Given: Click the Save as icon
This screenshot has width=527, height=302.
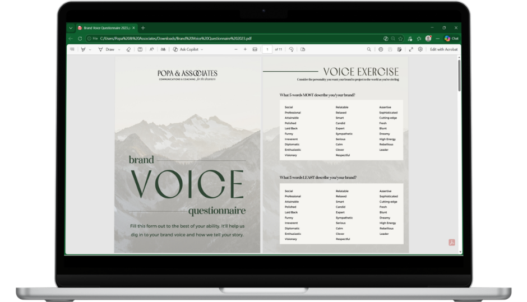Looking at the screenshot, I should coord(399,49).
